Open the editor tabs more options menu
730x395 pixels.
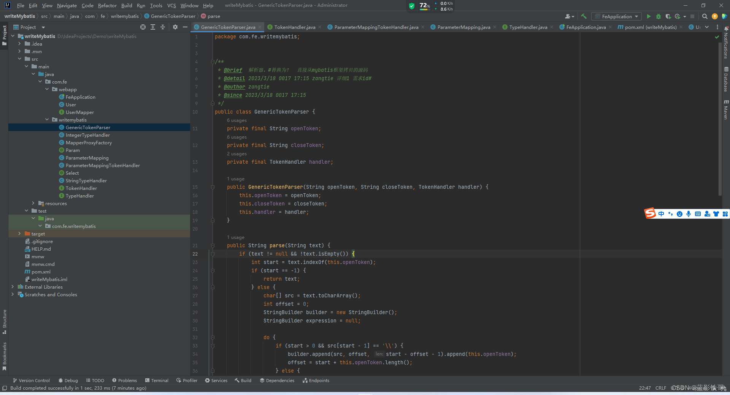(x=717, y=27)
